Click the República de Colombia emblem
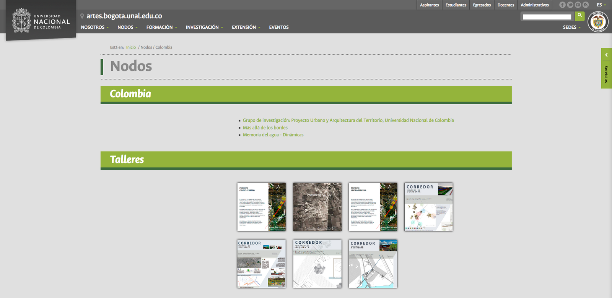Image resolution: width=612 pixels, height=298 pixels. (x=598, y=22)
